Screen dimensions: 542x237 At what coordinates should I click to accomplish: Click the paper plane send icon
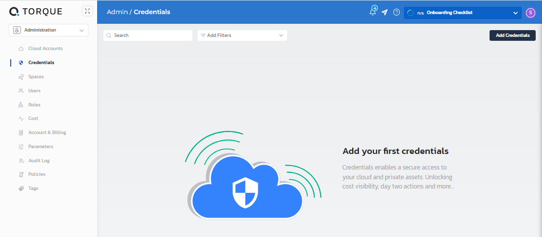click(x=385, y=12)
